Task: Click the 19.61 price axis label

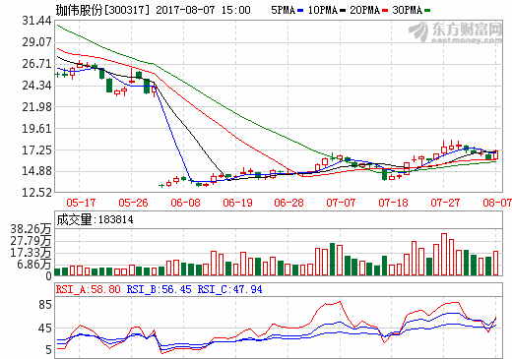Action: (37, 129)
